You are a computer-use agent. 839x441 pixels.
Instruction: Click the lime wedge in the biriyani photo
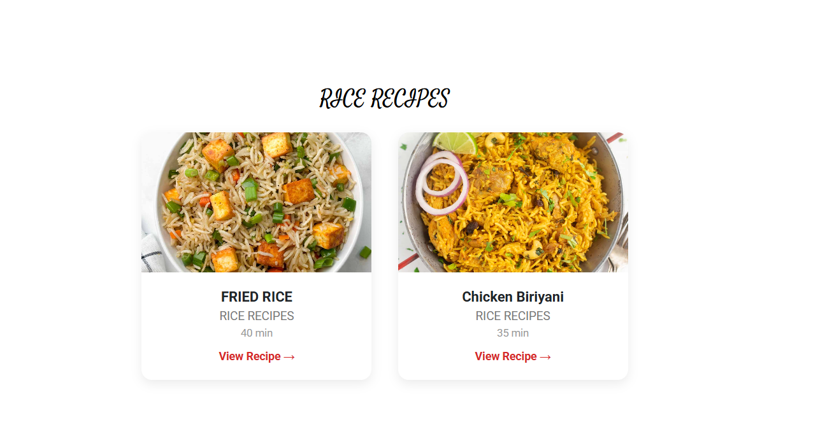click(455, 142)
